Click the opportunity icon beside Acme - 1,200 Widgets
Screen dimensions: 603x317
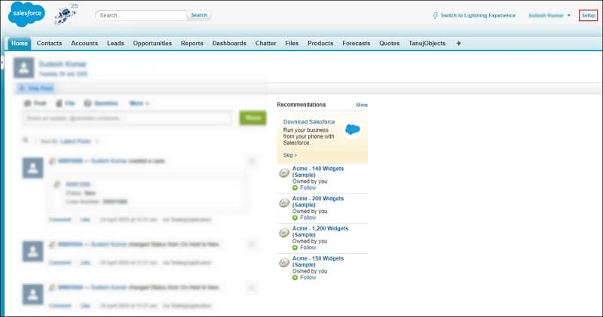click(x=284, y=233)
